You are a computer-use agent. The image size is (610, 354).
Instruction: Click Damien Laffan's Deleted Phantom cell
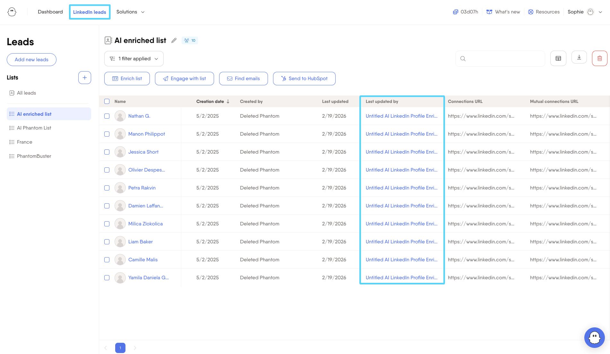(x=260, y=206)
